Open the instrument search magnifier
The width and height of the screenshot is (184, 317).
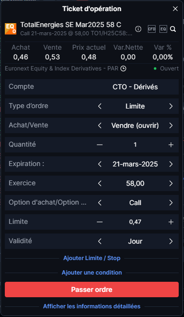173,29
